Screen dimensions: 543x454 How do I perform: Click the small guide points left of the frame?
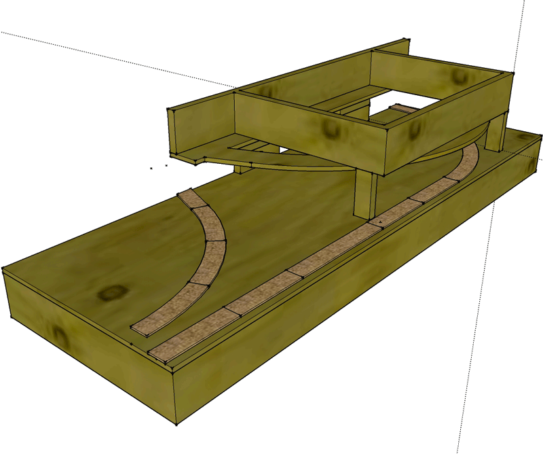pos(159,165)
